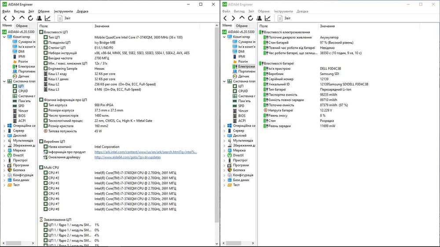
Task: Open graph icon in right window toolbar
Action: pyautogui.click(x=268, y=18)
